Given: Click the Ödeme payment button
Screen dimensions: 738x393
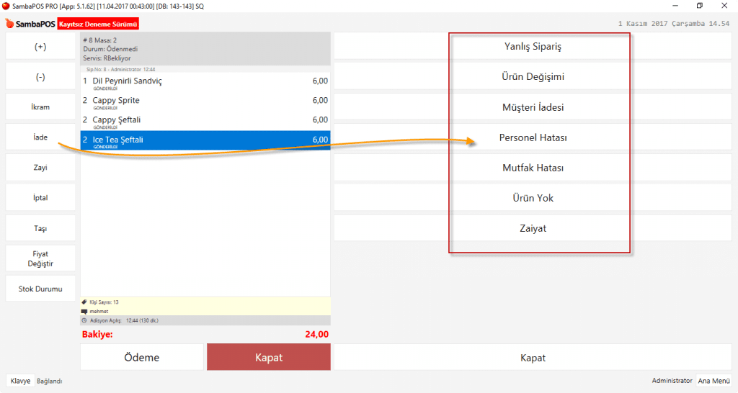Looking at the screenshot, I should tap(142, 358).
